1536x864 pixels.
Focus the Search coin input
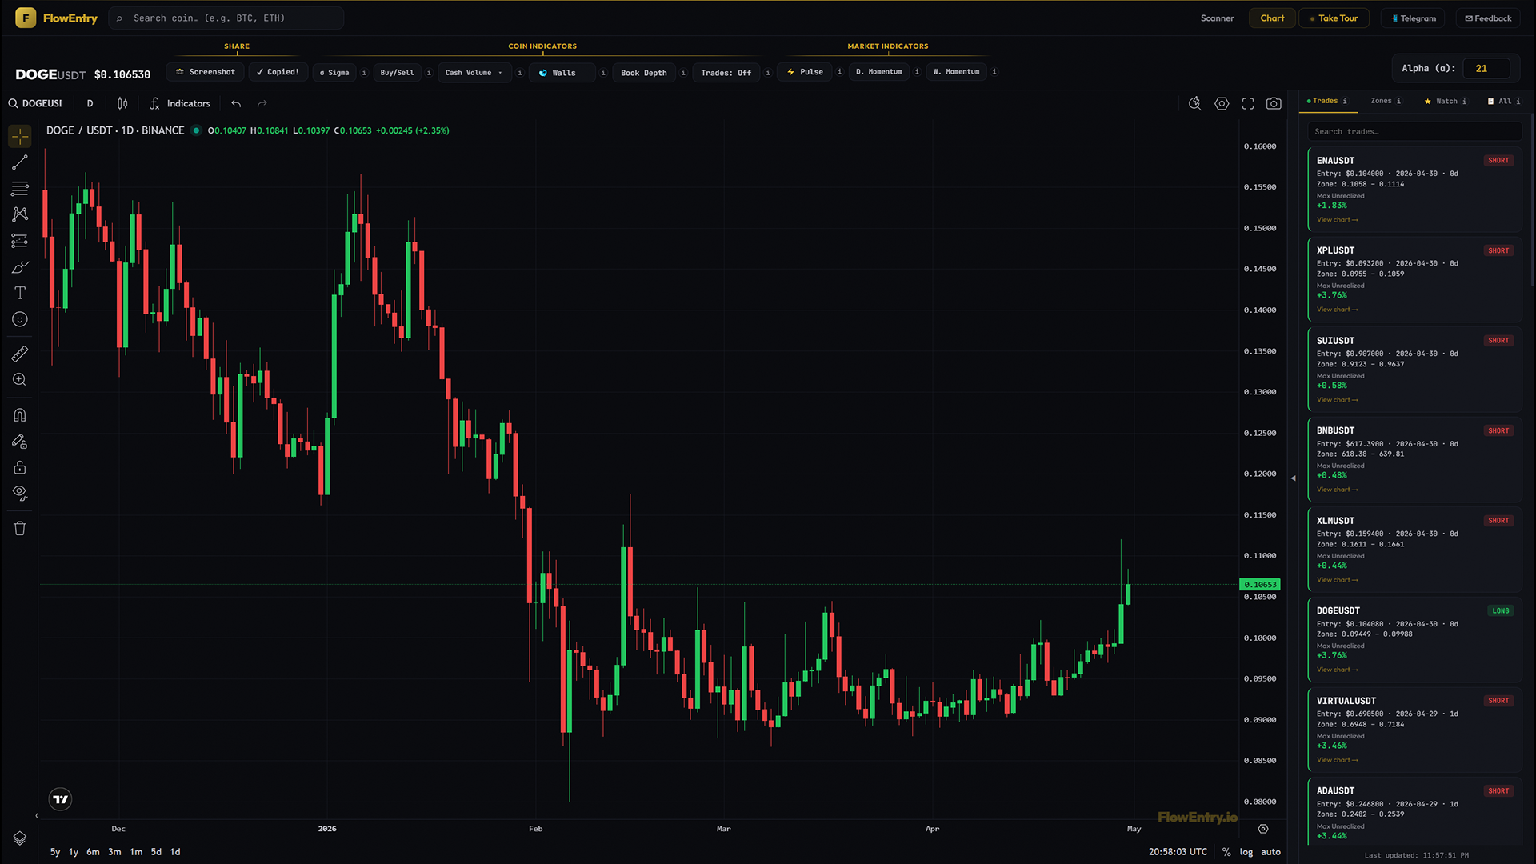coord(226,18)
